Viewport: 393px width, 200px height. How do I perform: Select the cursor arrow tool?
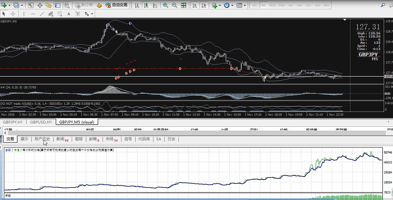[x=4, y=14]
